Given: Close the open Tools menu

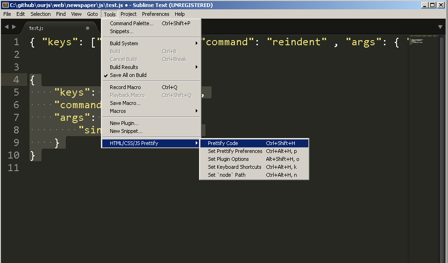Looking at the screenshot, I should pos(110,14).
